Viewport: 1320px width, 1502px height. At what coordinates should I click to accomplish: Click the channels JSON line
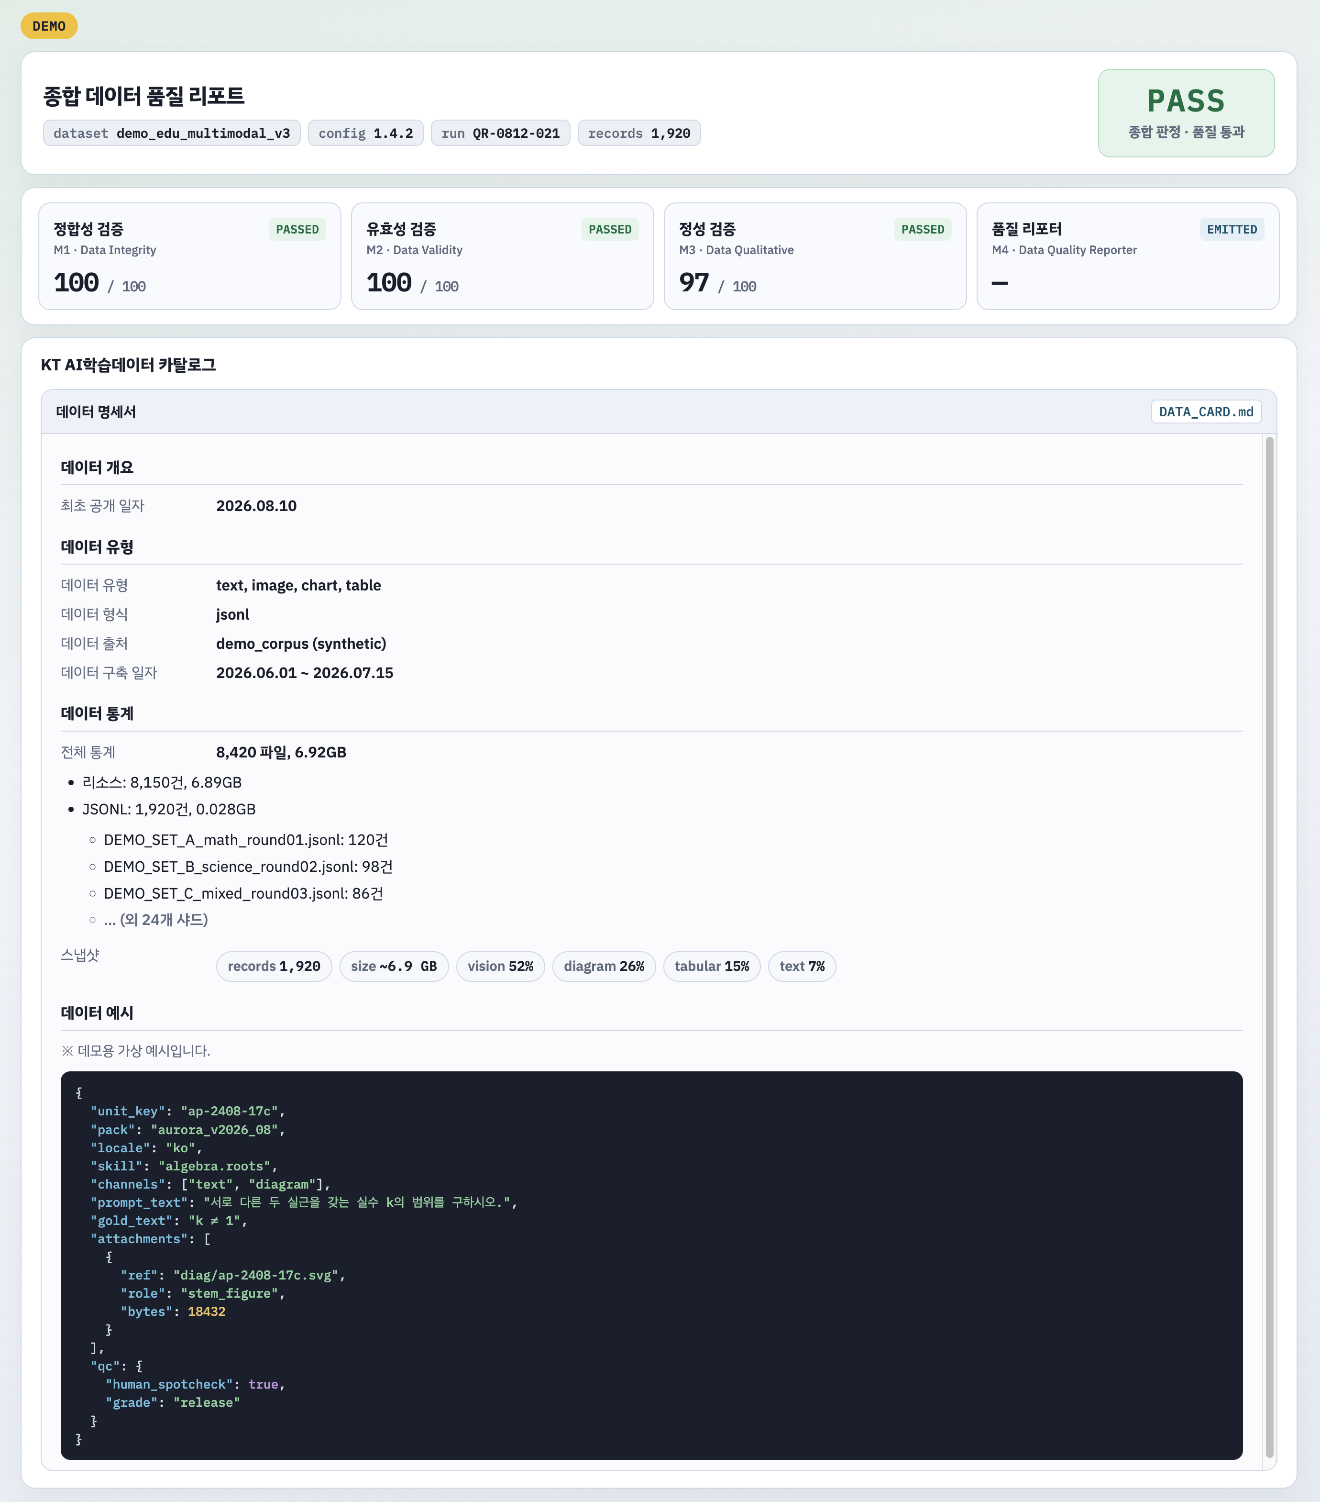[x=210, y=1185]
